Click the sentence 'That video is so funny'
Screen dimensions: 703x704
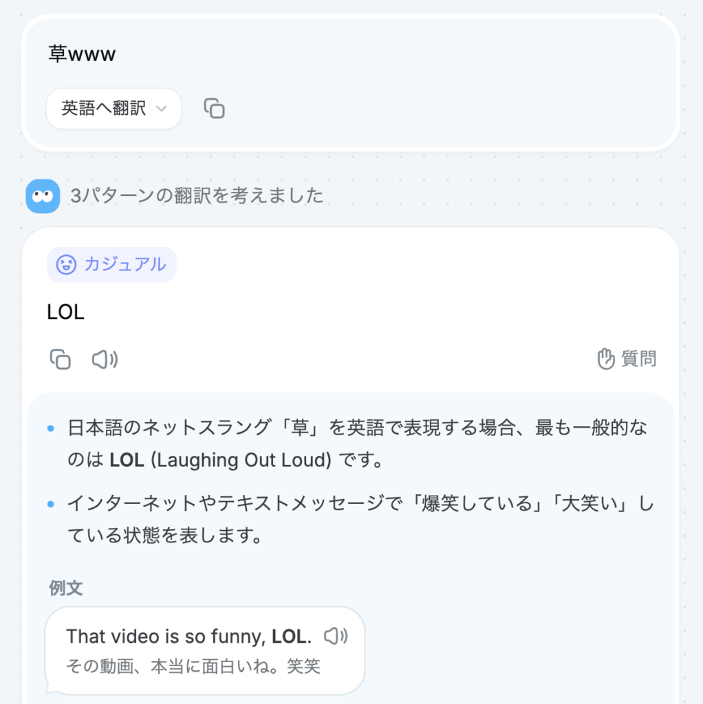165,637
